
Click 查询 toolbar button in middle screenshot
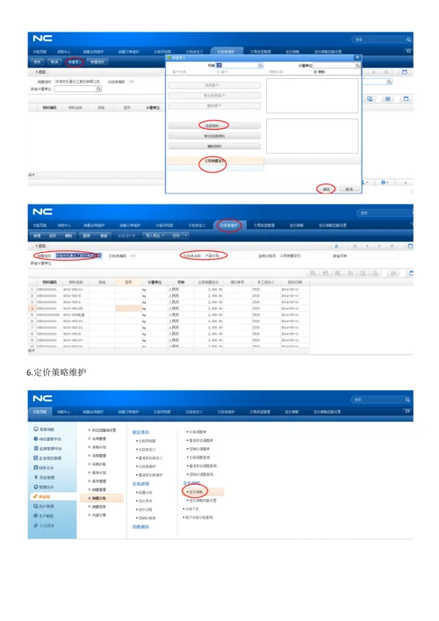86,235
